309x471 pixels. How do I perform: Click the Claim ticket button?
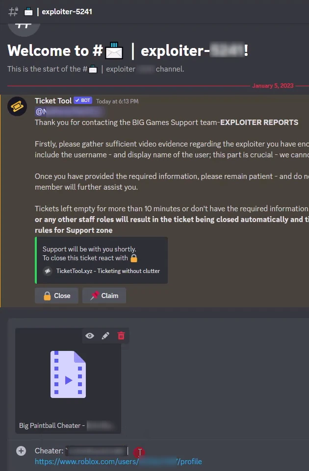pyautogui.click(x=104, y=296)
